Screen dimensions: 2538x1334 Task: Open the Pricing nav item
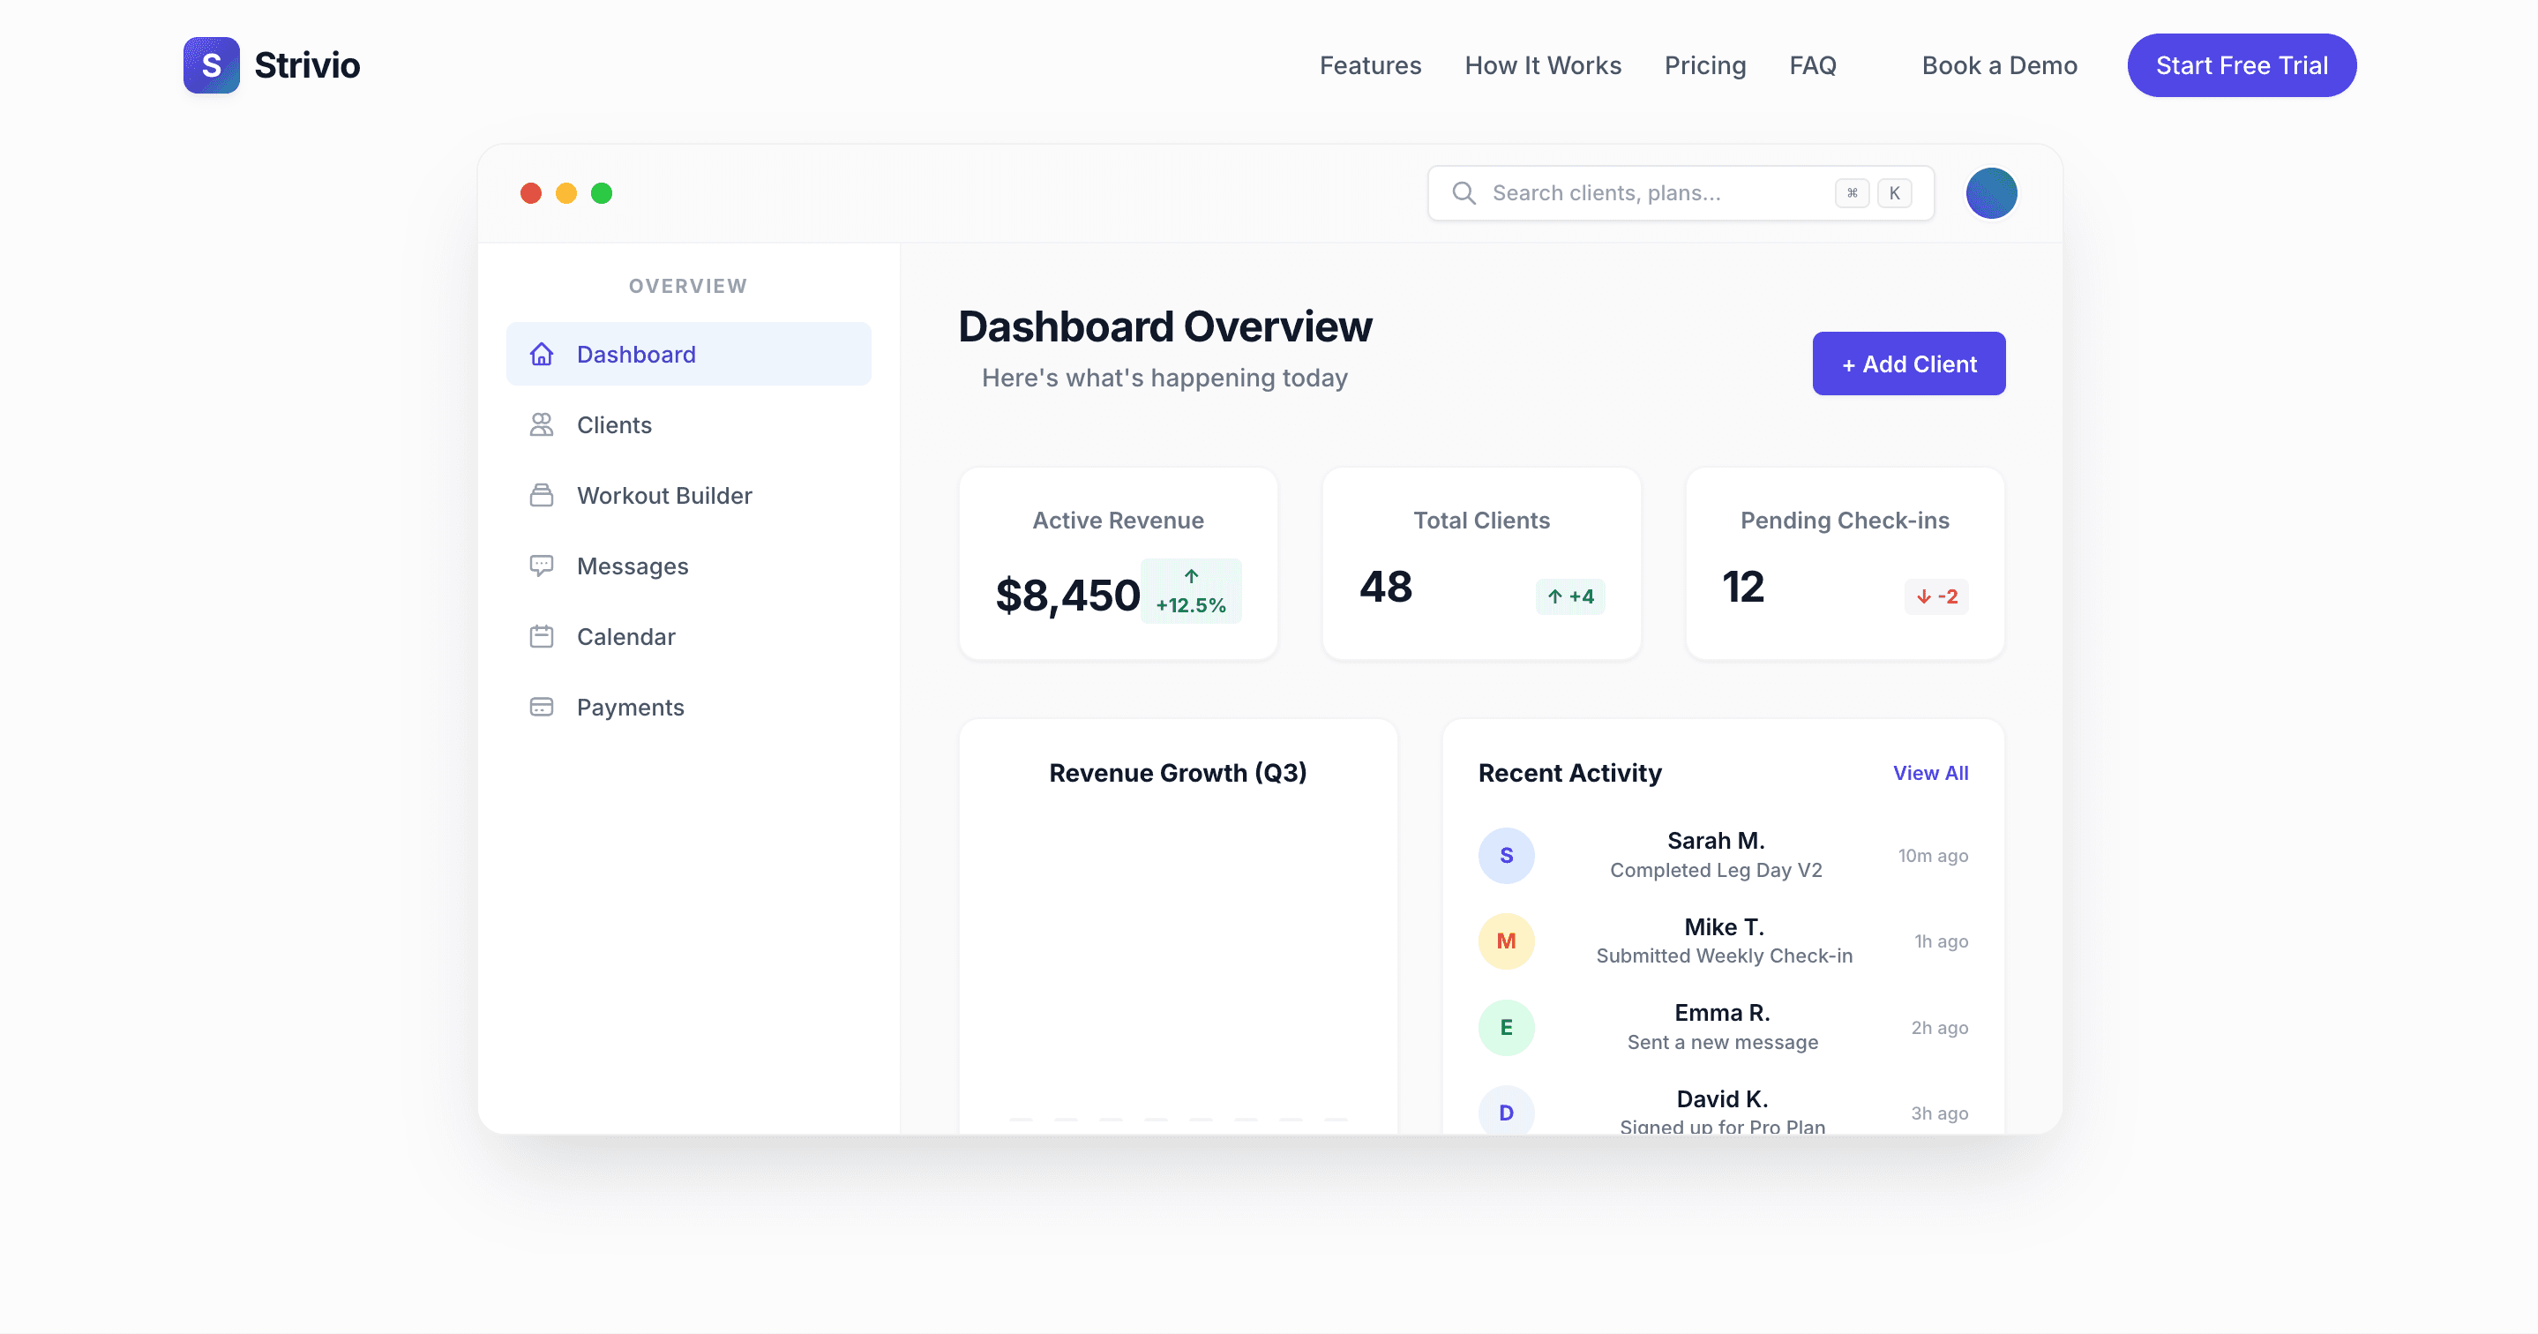pyautogui.click(x=1704, y=65)
